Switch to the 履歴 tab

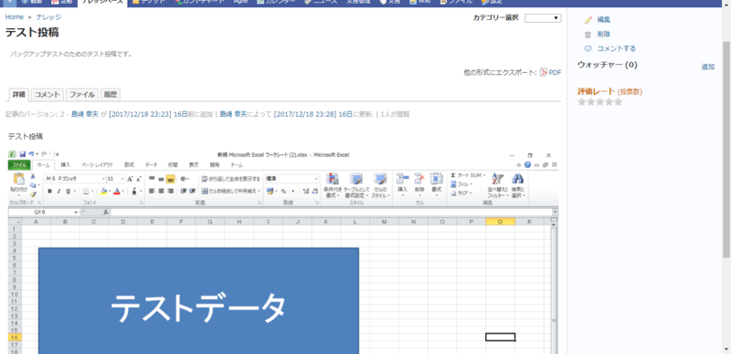click(x=110, y=95)
